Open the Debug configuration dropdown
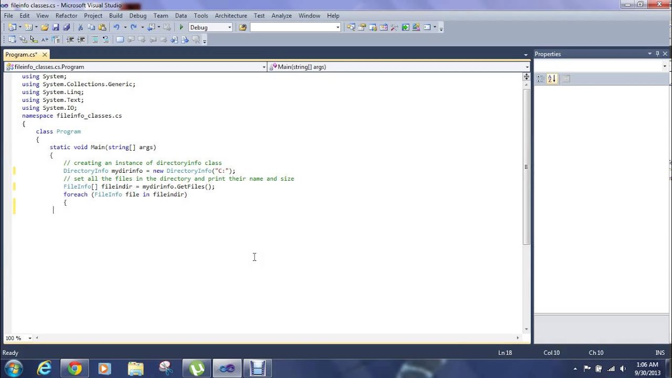Viewport: 672px width, 378px height. 229,27
